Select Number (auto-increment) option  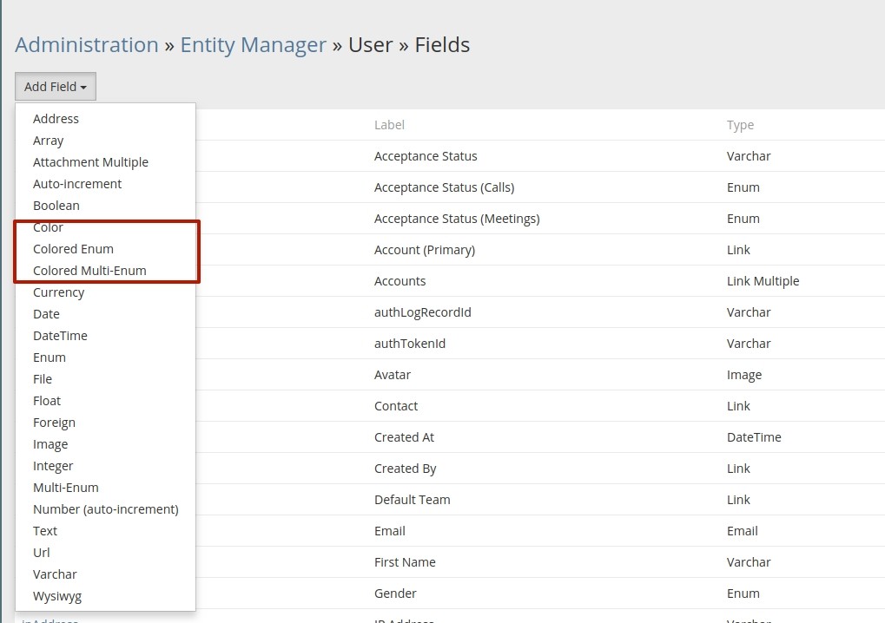105,509
